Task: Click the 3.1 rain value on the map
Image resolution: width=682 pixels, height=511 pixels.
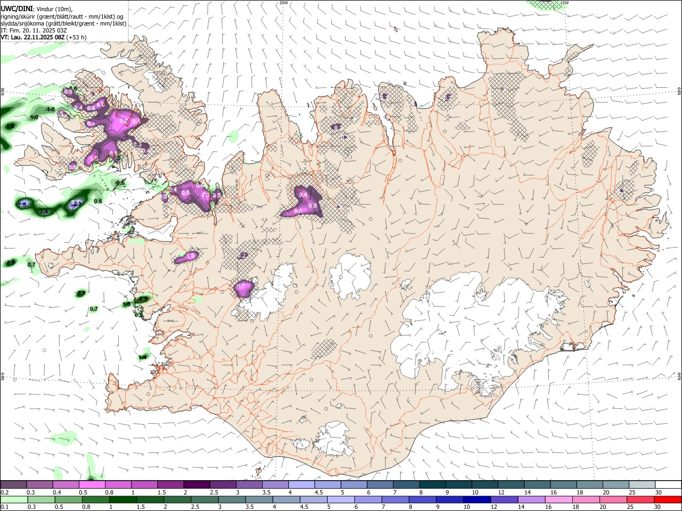Action: tap(81, 293)
